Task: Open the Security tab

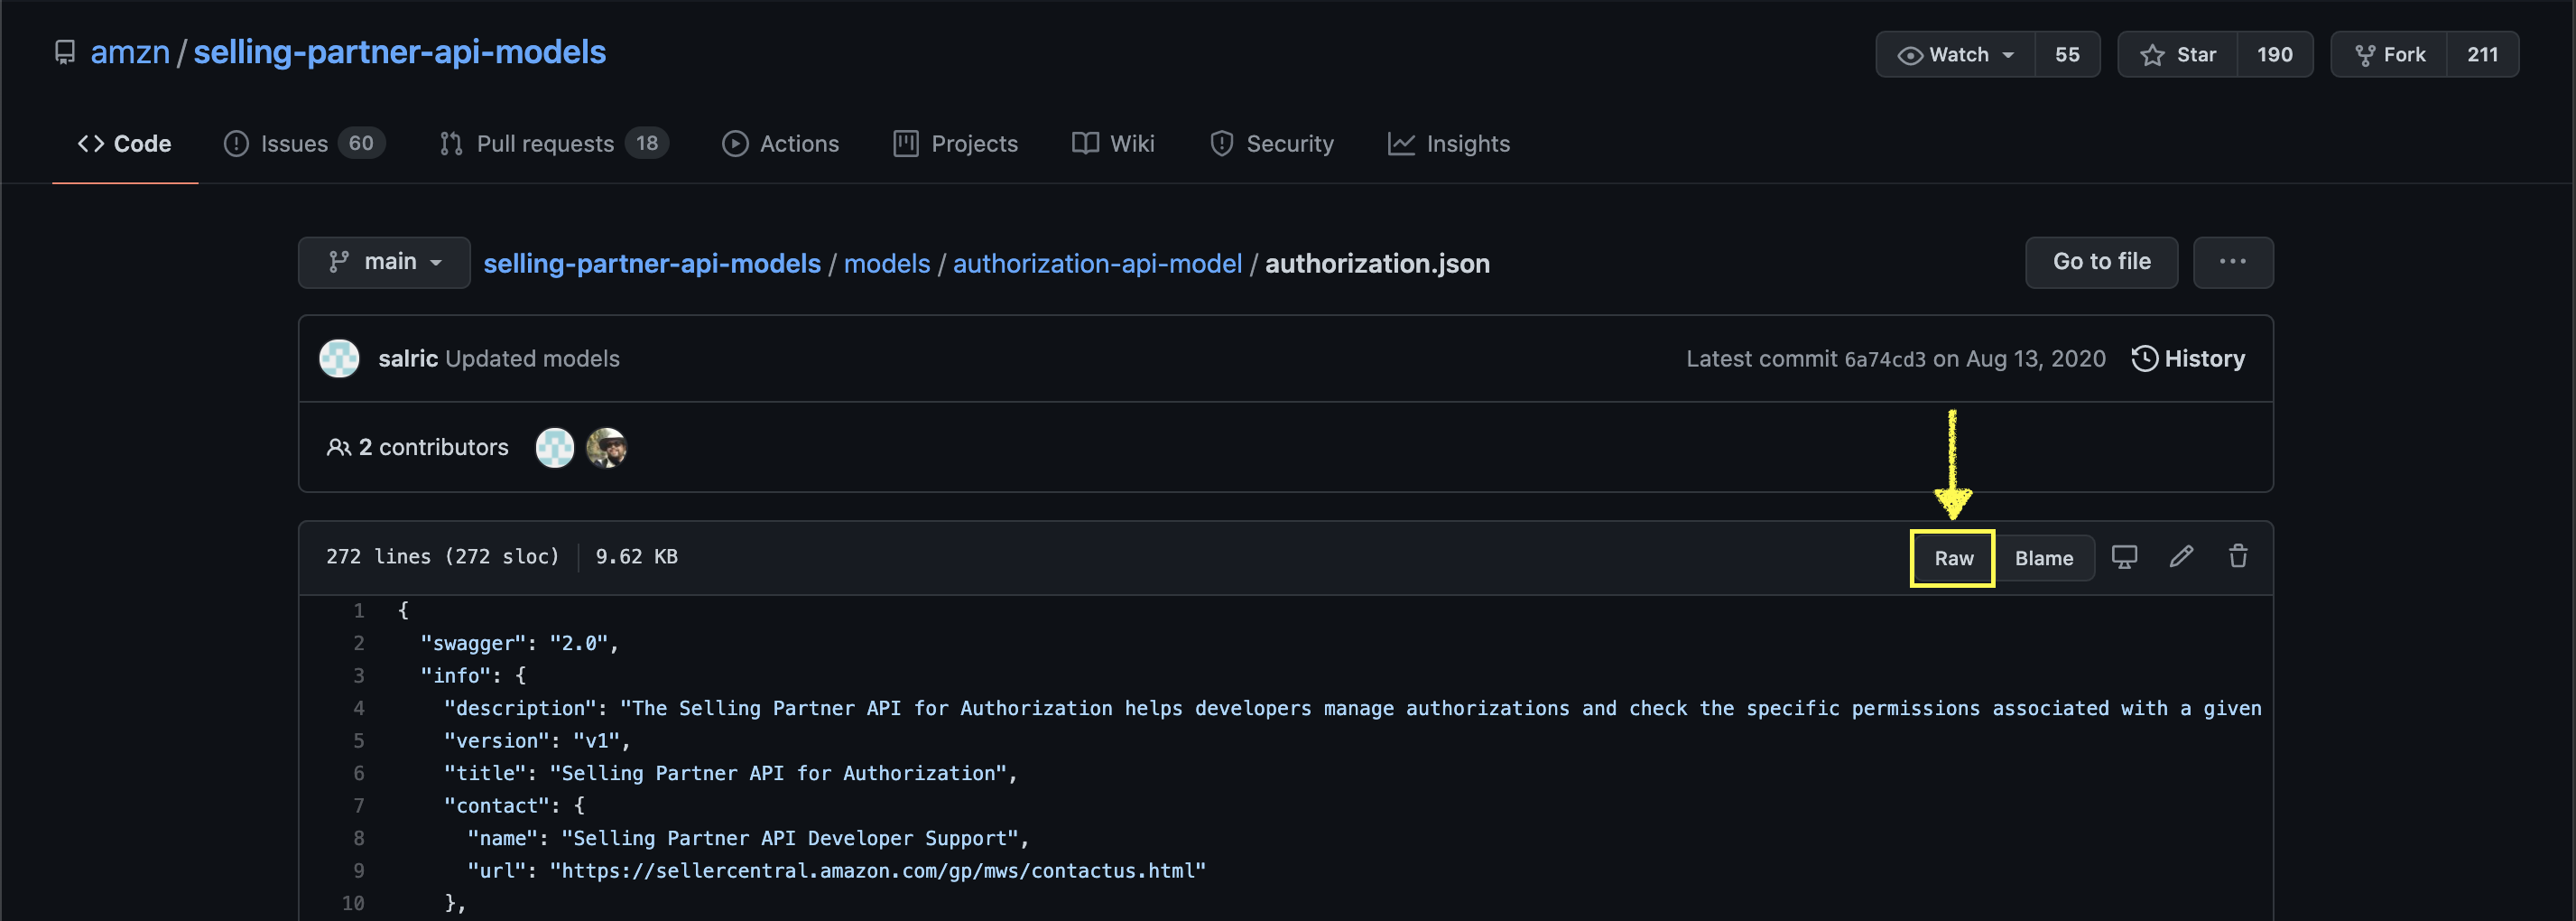Action: pyautogui.click(x=1271, y=144)
